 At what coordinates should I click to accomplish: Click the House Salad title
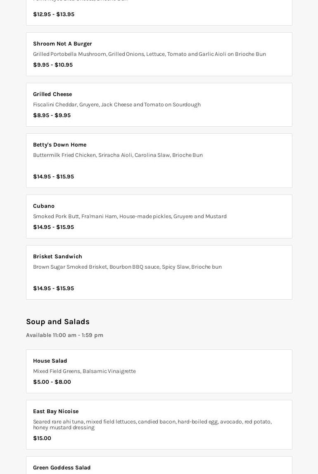tap(50, 361)
